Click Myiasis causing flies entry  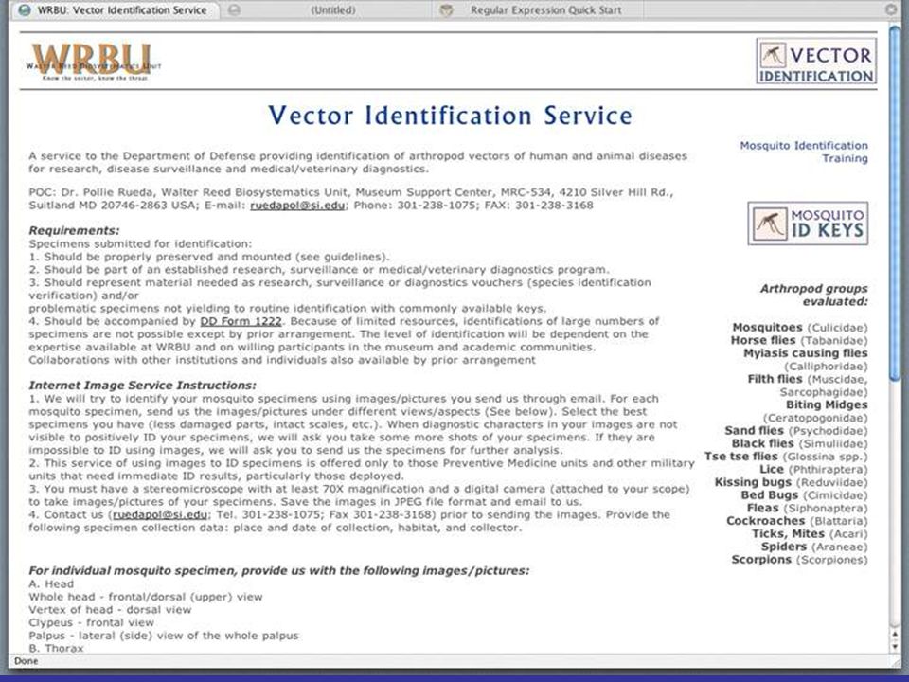click(x=806, y=360)
